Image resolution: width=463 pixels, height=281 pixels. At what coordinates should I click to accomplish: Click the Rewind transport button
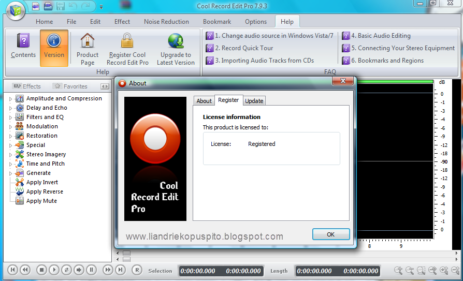[x=25, y=270]
